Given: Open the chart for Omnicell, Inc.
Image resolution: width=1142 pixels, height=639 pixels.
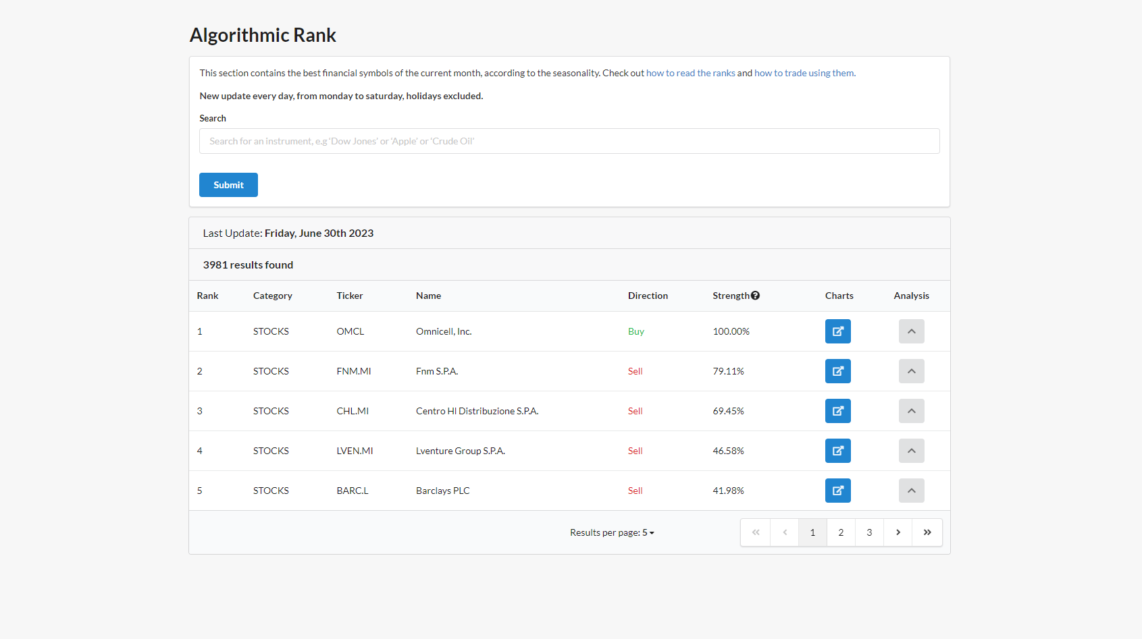Looking at the screenshot, I should coord(837,331).
